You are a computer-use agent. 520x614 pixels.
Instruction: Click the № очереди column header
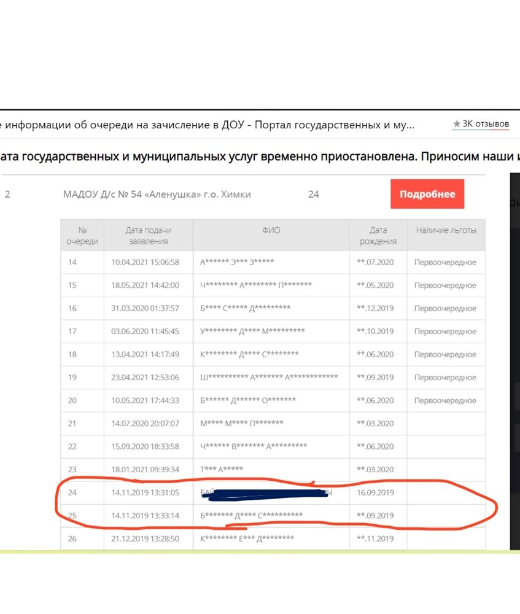pyautogui.click(x=82, y=235)
